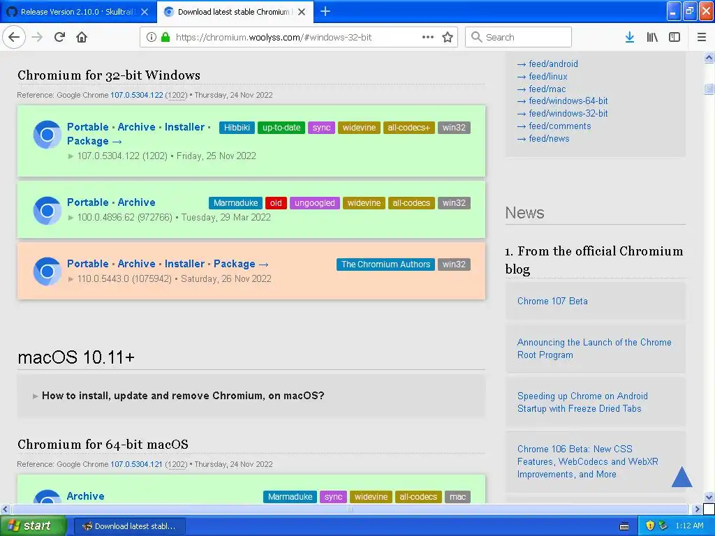Click the security shield tray icon
This screenshot has height=536, width=715.
(650, 526)
